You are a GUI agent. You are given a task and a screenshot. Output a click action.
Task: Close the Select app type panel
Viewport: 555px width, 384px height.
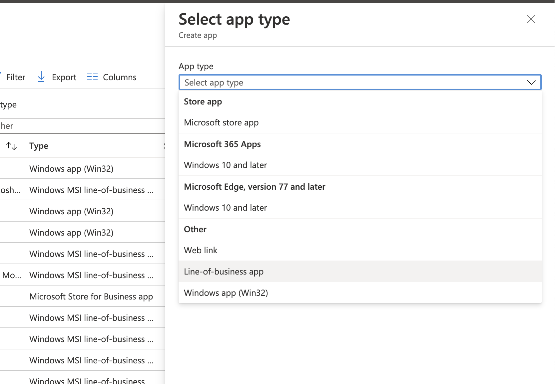531,19
